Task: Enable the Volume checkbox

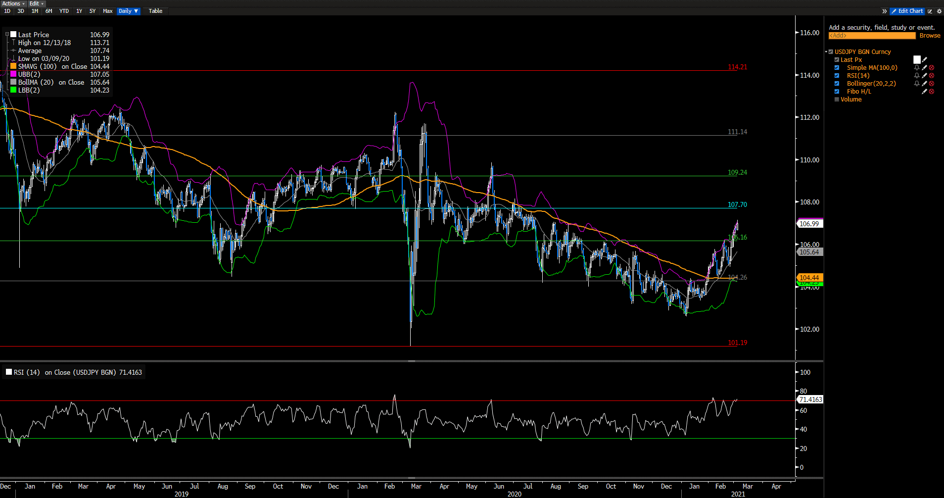Action: point(837,99)
